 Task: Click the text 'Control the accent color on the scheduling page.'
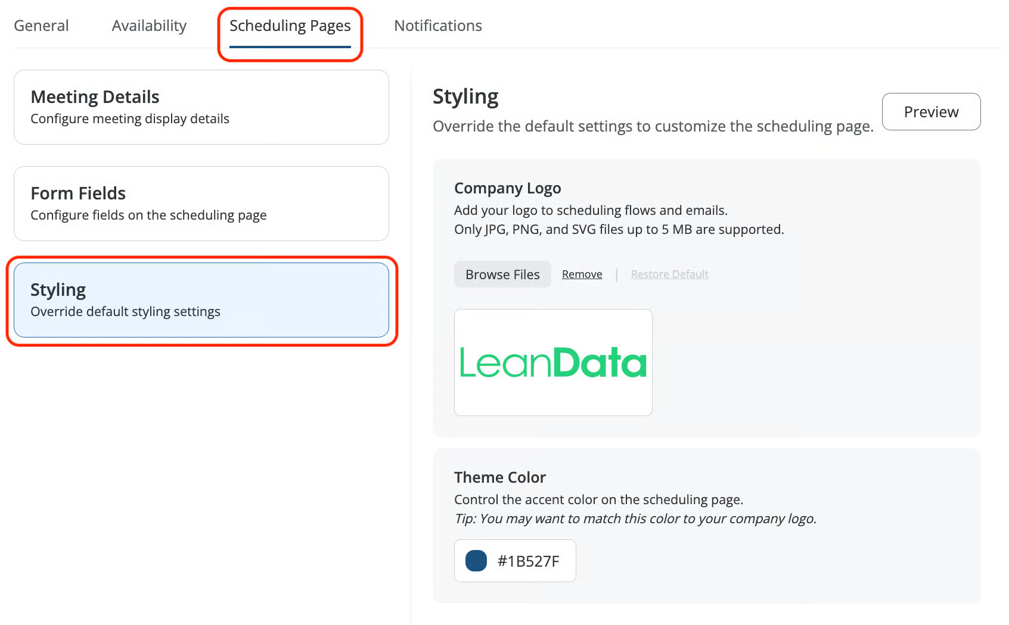[x=599, y=499]
